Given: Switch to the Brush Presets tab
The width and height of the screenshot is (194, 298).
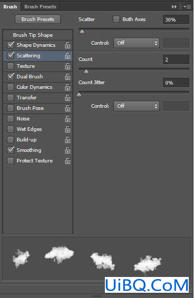Looking at the screenshot, I should tap(40, 7).
